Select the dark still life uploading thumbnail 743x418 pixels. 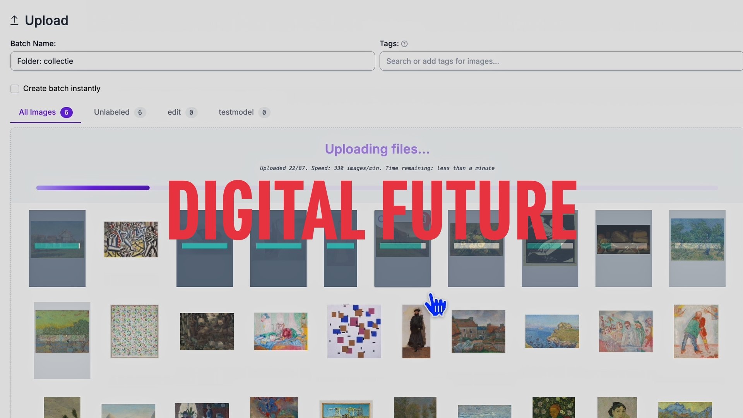[623, 248]
